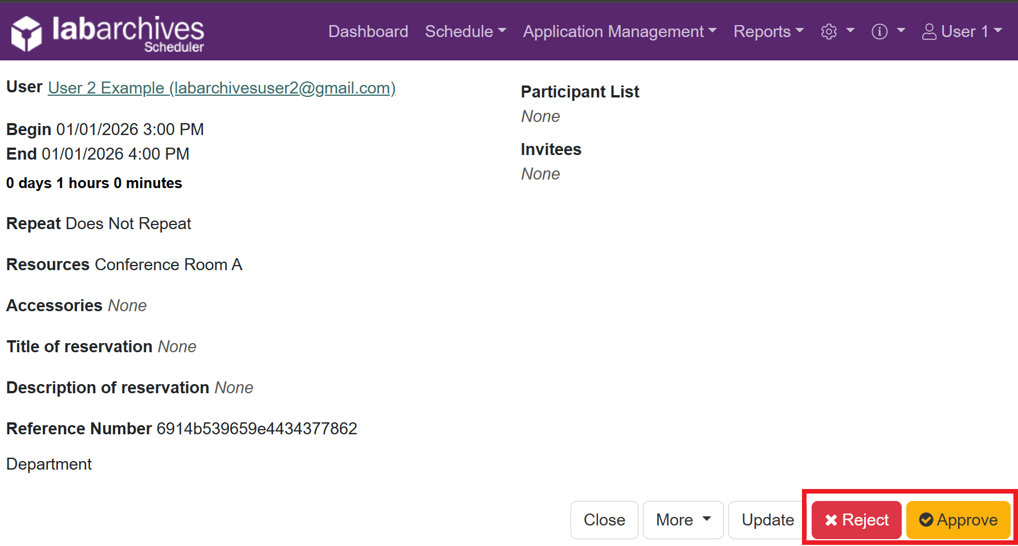Image resolution: width=1018 pixels, height=546 pixels.
Task: Open User 2 Example's profile link
Action: pos(222,88)
